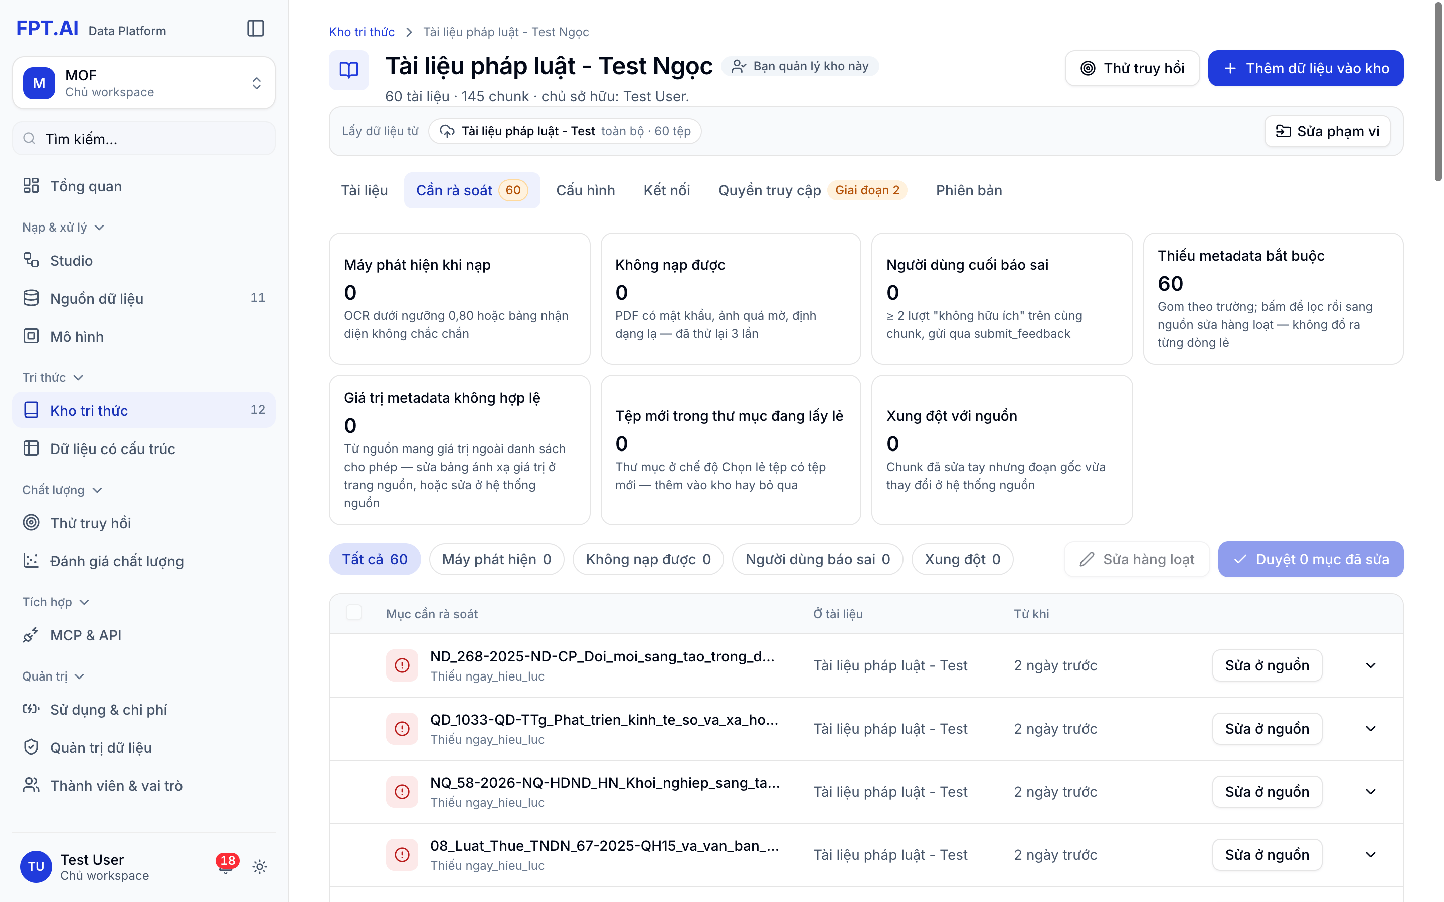The width and height of the screenshot is (1444, 902).
Task: Follow Kho tri thức breadcrumb link
Action: (x=362, y=32)
